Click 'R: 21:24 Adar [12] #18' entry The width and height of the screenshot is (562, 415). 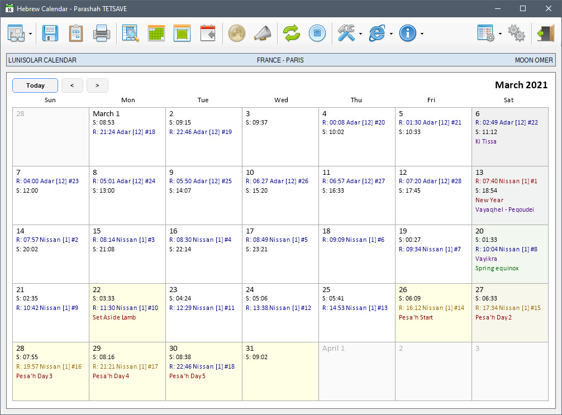click(x=124, y=132)
